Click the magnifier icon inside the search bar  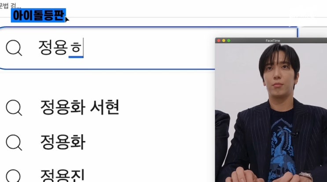coord(14,48)
